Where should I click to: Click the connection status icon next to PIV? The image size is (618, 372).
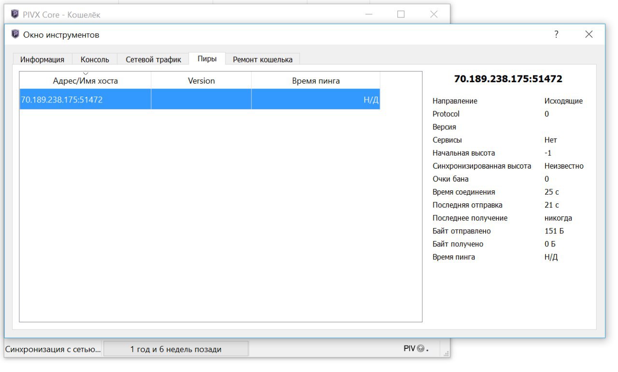point(420,349)
